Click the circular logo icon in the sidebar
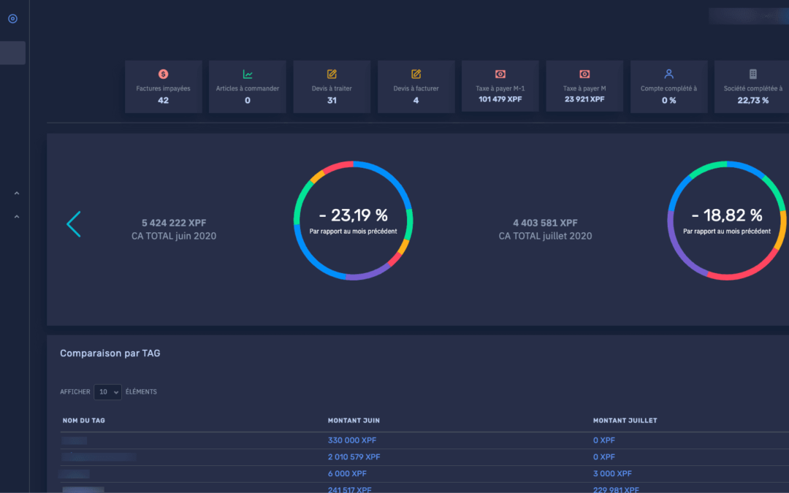Image resolution: width=789 pixels, height=493 pixels. click(x=12, y=19)
